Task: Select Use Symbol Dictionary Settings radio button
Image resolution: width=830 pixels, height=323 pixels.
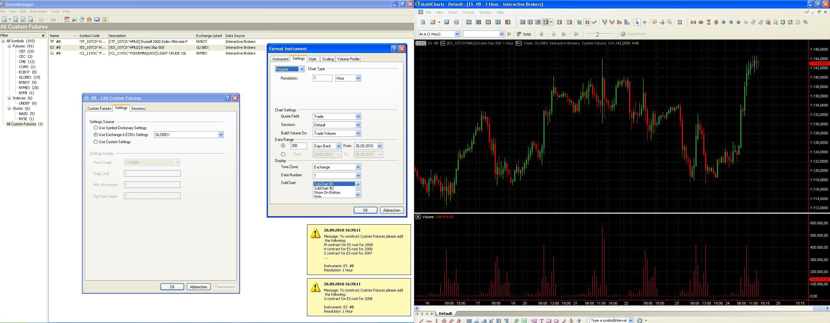Action: pyautogui.click(x=96, y=128)
